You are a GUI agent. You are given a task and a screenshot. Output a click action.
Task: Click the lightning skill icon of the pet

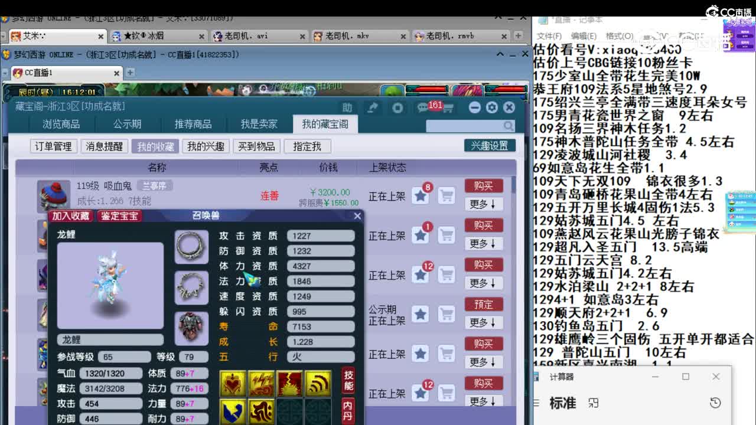tap(261, 384)
